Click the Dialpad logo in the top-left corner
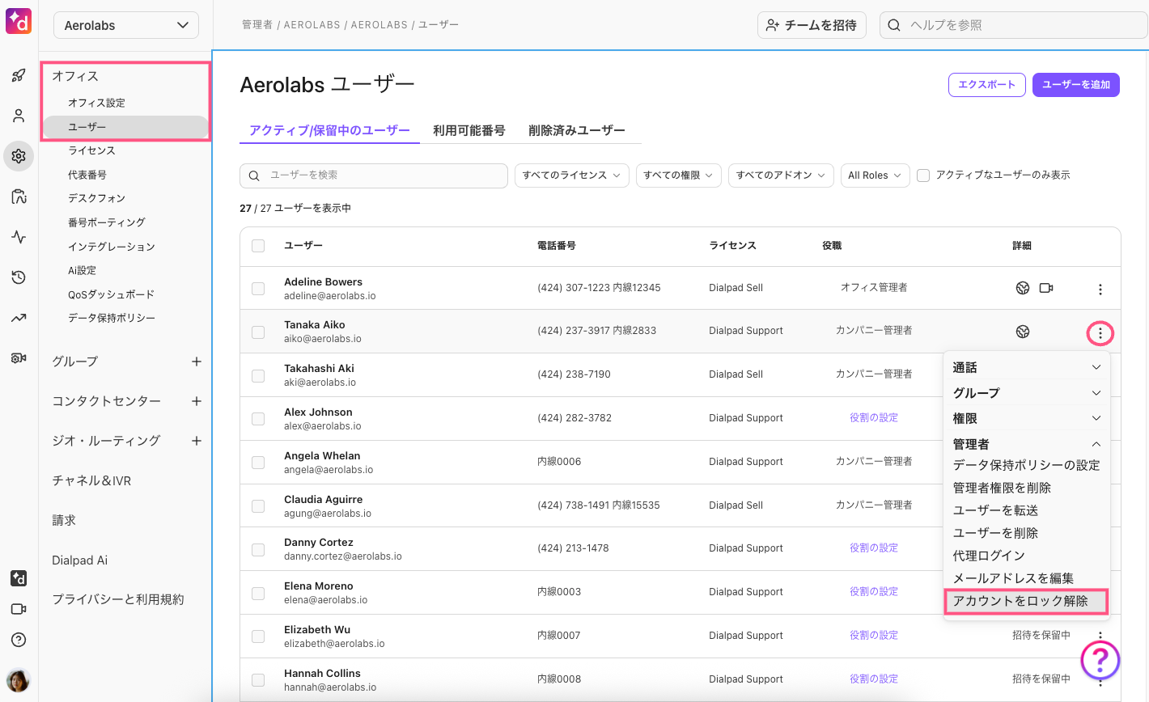1149x702 pixels. [x=19, y=22]
